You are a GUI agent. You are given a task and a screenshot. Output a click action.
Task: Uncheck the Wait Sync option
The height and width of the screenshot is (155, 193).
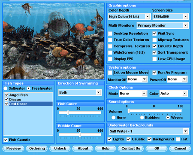(x=154, y=33)
